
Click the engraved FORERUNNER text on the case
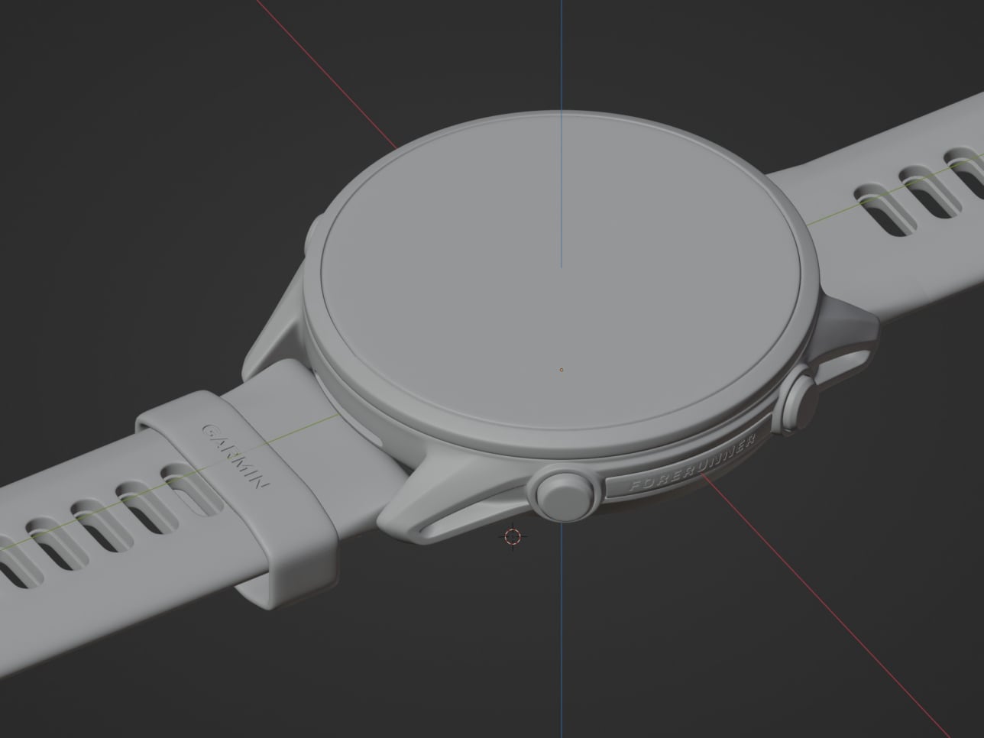pyautogui.click(x=691, y=463)
